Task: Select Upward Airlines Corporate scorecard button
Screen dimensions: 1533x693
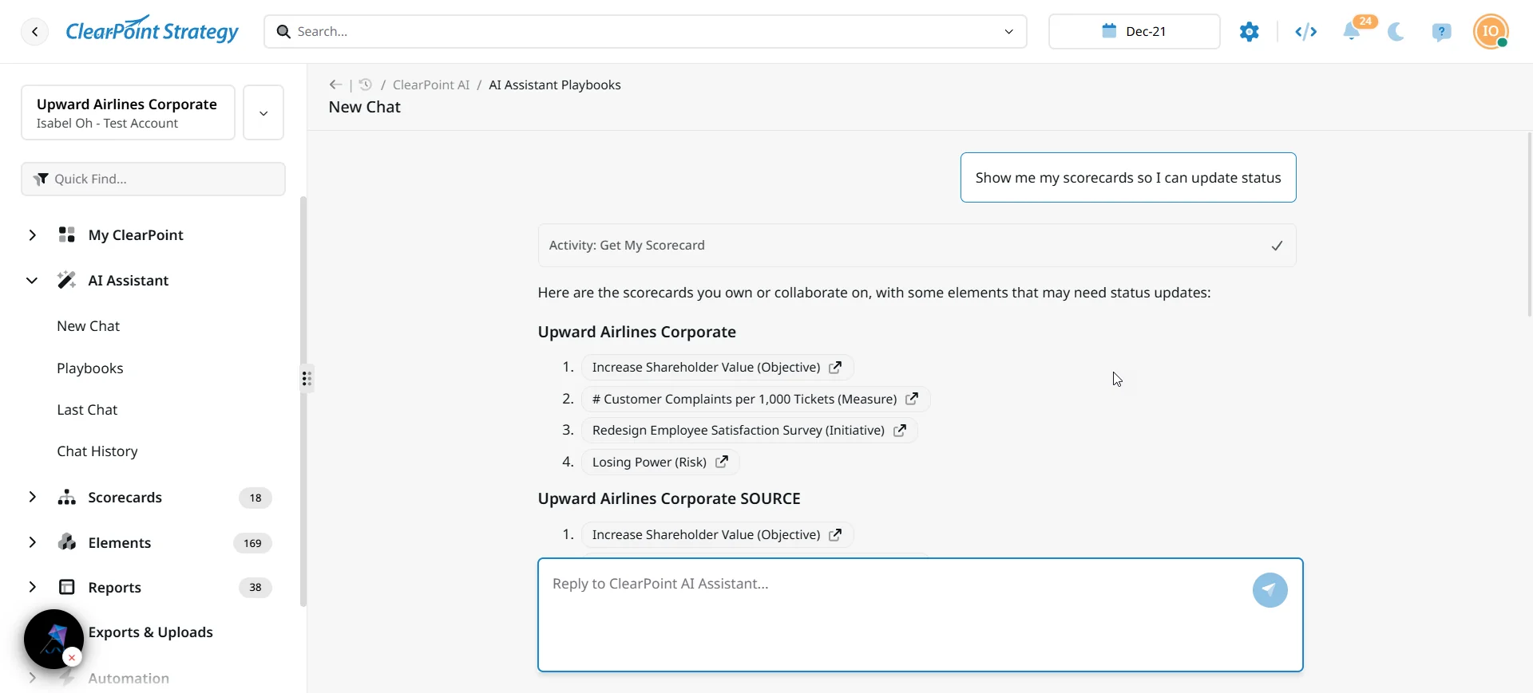Action: 128,112
